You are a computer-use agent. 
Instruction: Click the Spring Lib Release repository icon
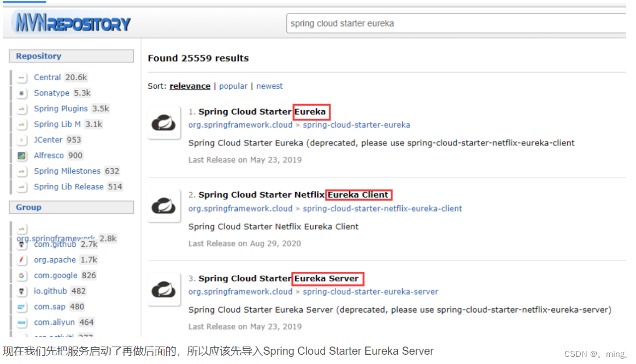click(x=22, y=187)
